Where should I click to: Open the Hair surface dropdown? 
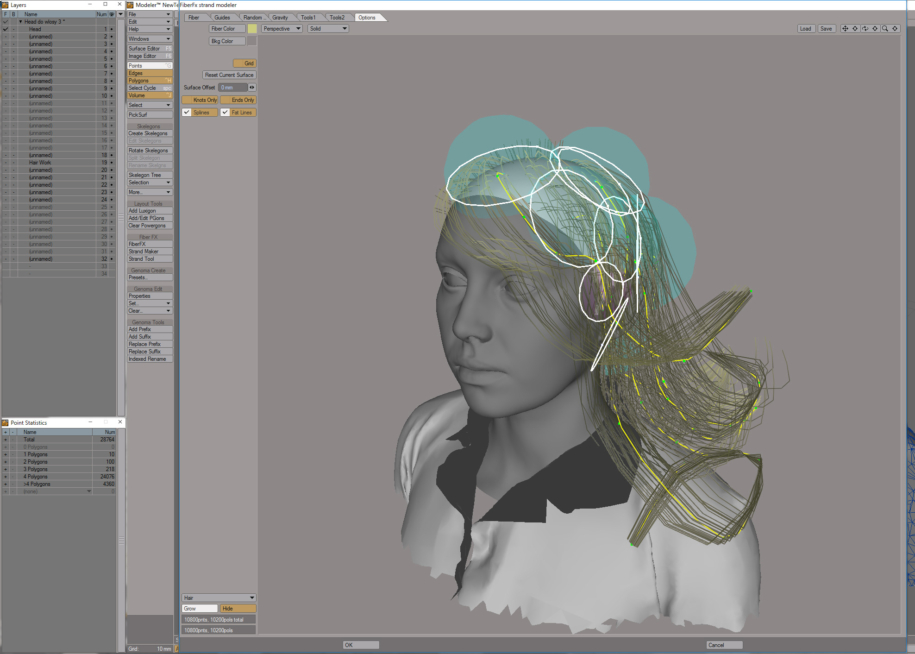(x=219, y=598)
